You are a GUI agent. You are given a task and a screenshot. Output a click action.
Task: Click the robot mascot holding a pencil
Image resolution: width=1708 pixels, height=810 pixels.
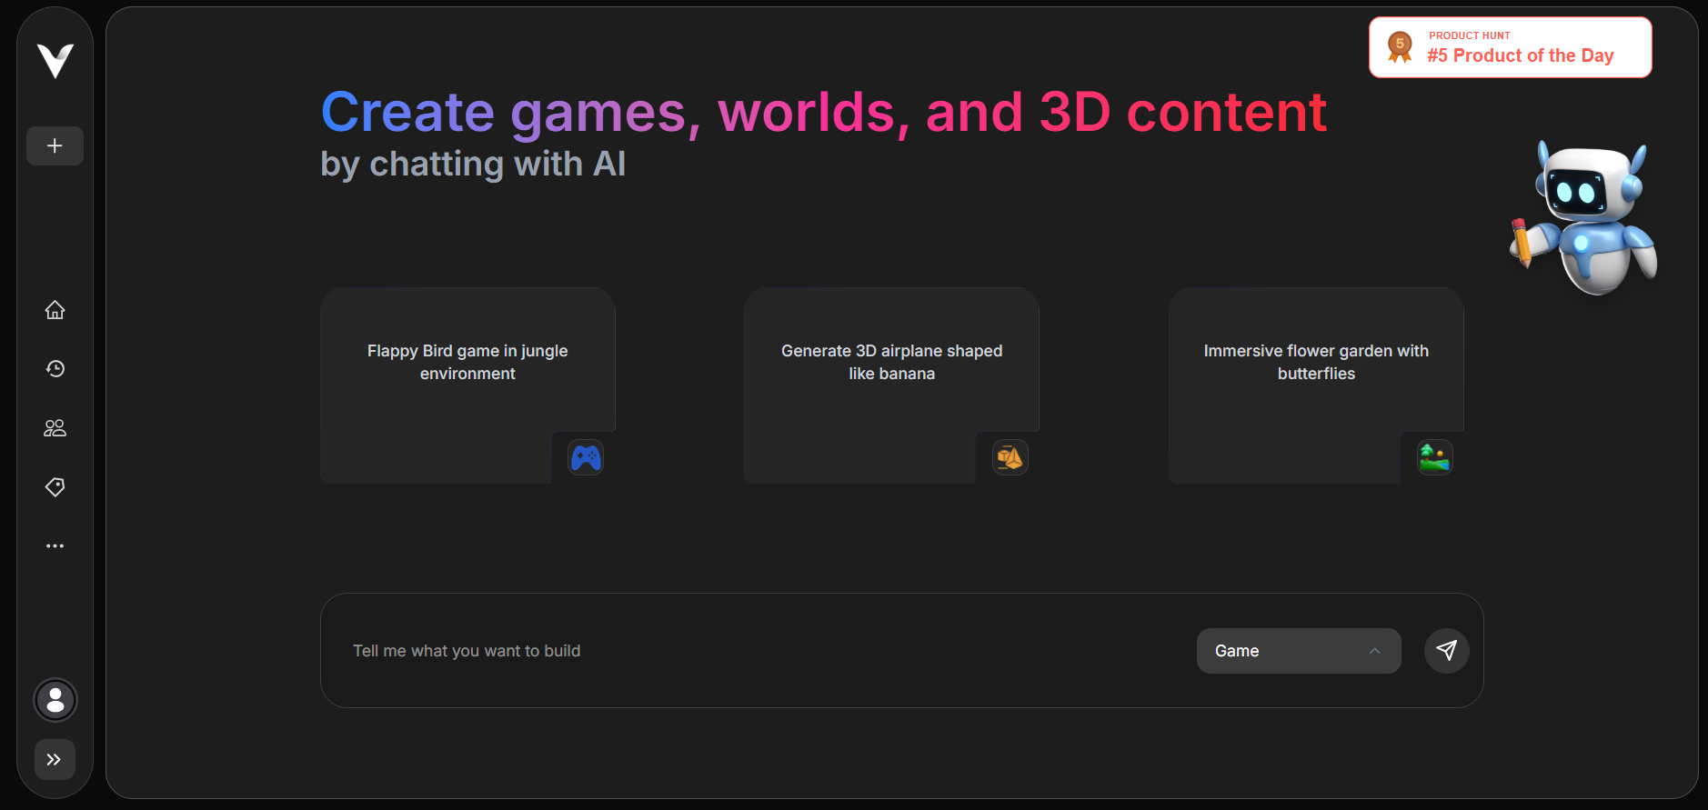(x=1585, y=218)
